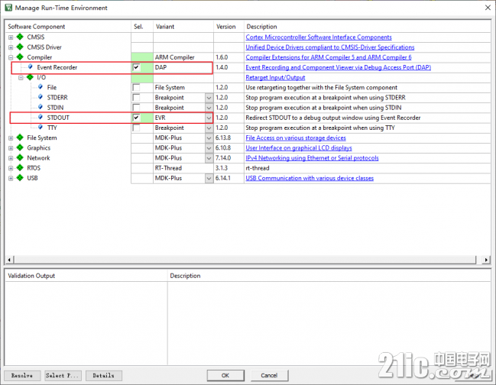The image size is (496, 385).
Task: Enable the STDERR checkbox
Action: click(x=136, y=98)
